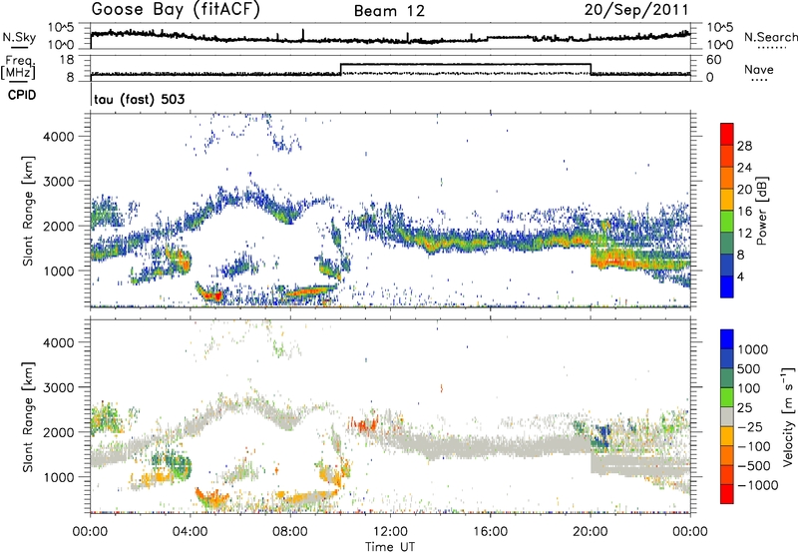Click the red velocity patch near 11:00

click(363, 424)
